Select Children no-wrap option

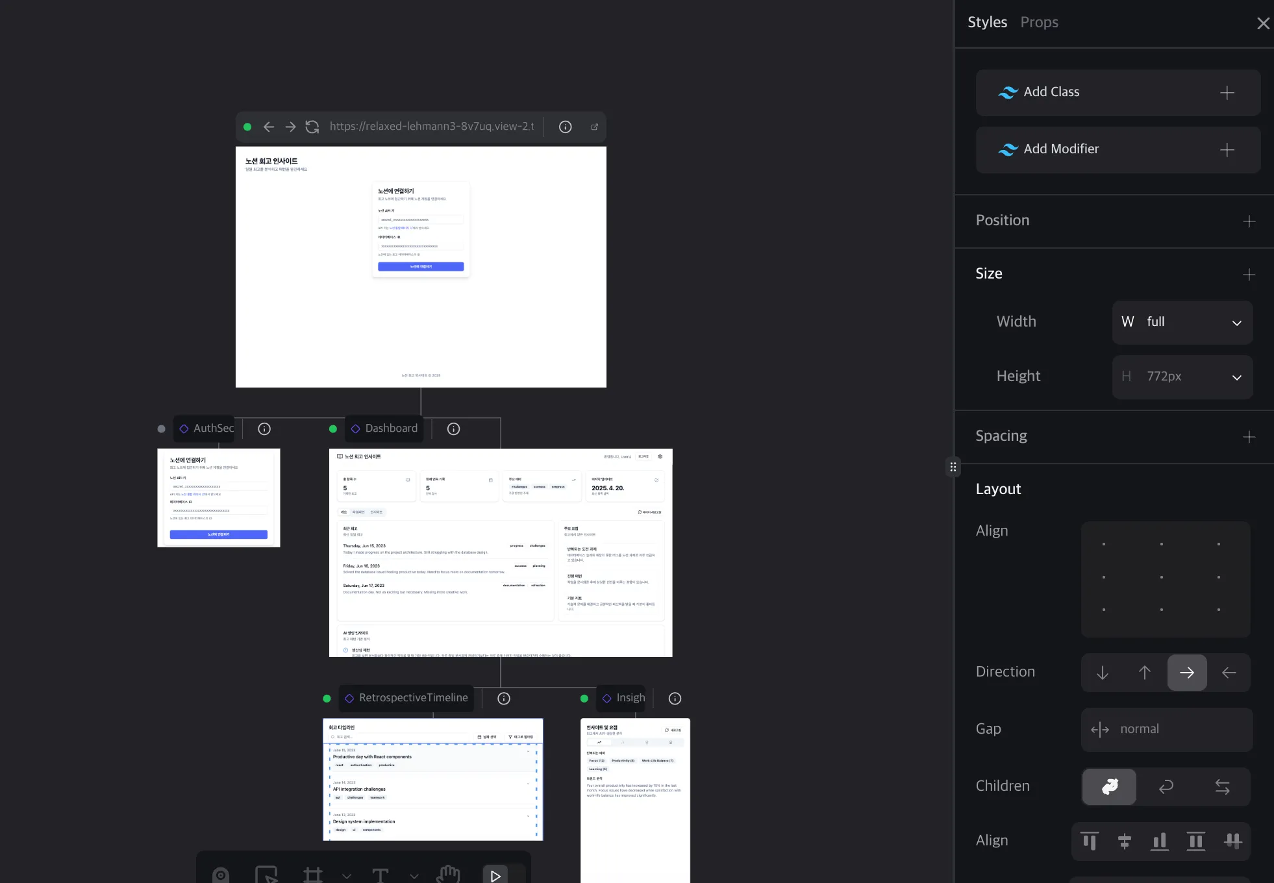pos(1110,787)
